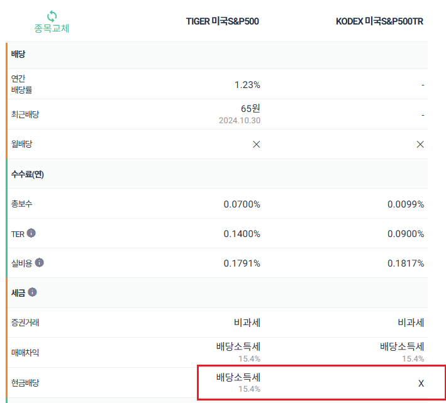Open the TER info icon
This screenshot has width=446, height=403.
[x=31, y=233]
